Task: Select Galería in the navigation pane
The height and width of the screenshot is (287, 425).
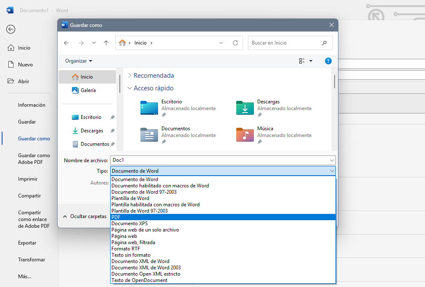Action: pos(88,90)
